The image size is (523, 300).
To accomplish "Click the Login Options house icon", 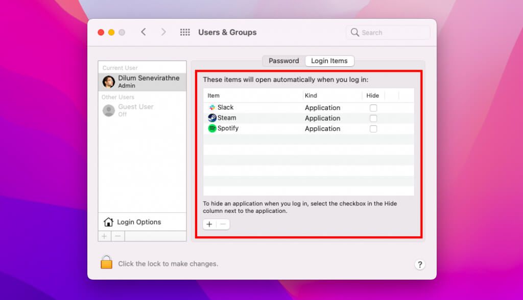I will [x=108, y=222].
